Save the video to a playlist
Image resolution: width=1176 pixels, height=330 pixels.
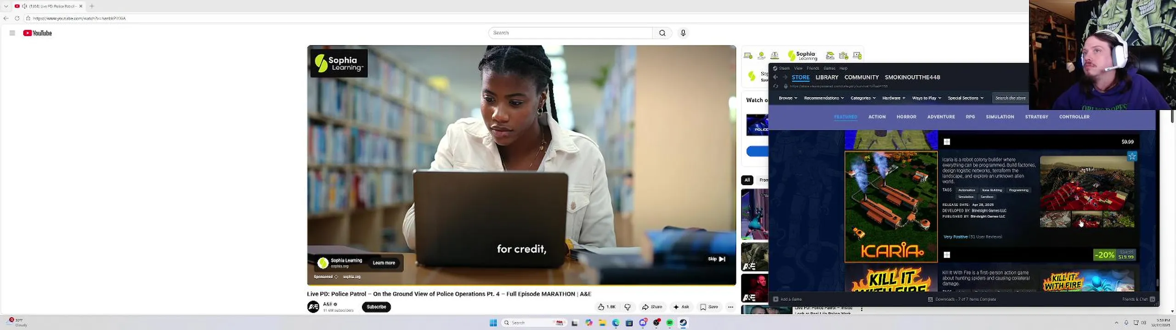click(709, 307)
